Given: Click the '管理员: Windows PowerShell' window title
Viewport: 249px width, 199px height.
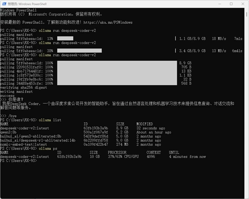Looking at the screenshot, I should [x=27, y=4].
